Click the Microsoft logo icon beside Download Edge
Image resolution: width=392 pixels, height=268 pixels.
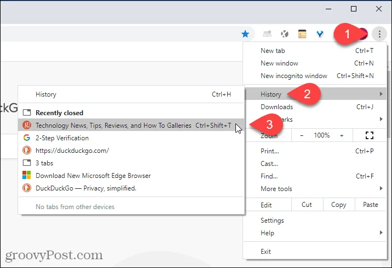27,175
